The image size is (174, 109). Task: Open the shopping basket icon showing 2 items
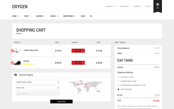coord(158,6)
